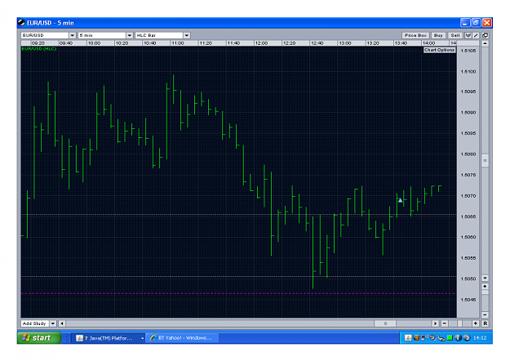Click the 11:00 time axis label
Screen dimensions: 510x361
tap(178, 43)
